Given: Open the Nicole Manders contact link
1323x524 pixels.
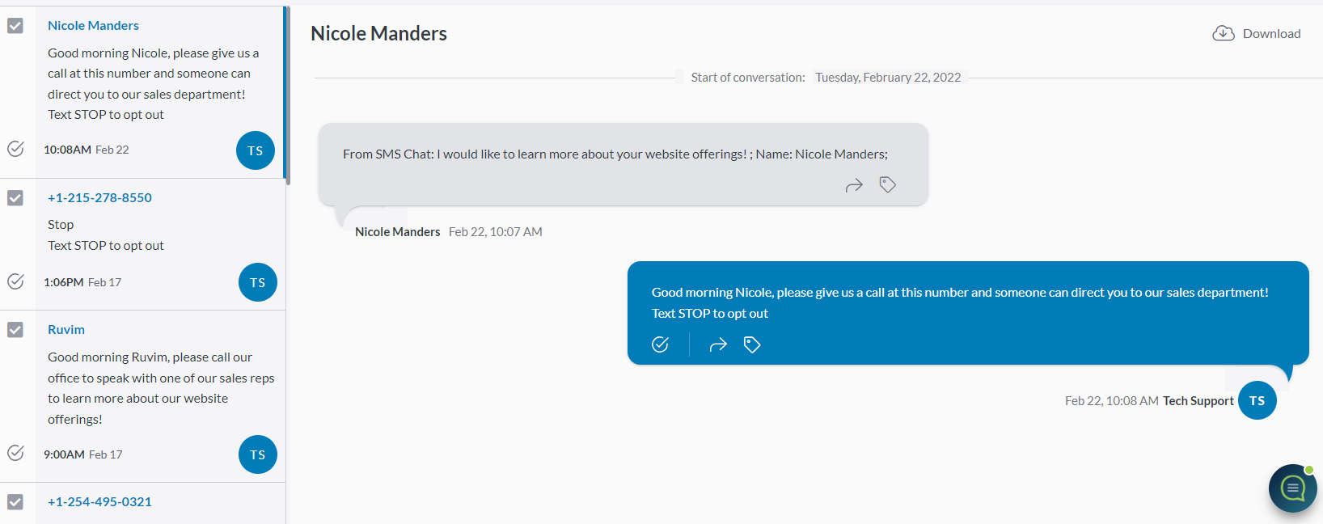Looking at the screenshot, I should (x=93, y=26).
